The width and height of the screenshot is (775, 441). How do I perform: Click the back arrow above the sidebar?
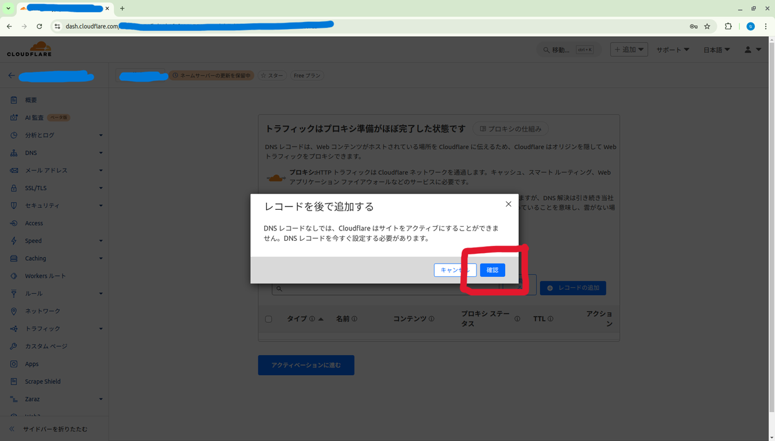(x=11, y=76)
